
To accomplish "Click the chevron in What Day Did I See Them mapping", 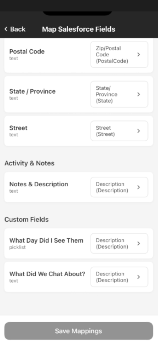I will pyautogui.click(x=139, y=243).
